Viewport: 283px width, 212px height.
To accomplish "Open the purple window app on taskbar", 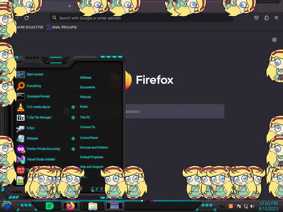I will (x=114, y=206).
